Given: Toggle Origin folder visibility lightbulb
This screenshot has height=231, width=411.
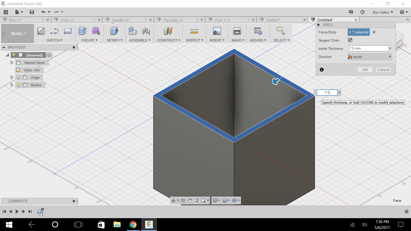Looking at the screenshot, I should click(x=18, y=77).
